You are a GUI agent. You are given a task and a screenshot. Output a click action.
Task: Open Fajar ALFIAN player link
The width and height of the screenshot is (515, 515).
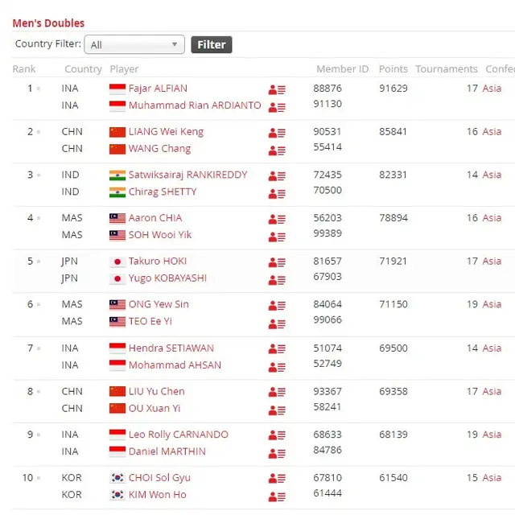(x=158, y=89)
